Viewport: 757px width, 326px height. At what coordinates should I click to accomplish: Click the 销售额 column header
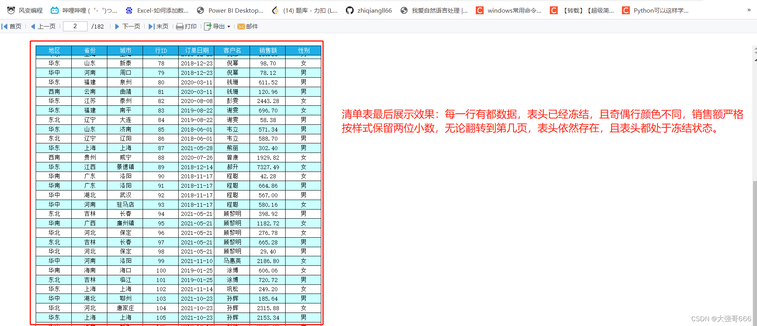coord(268,50)
